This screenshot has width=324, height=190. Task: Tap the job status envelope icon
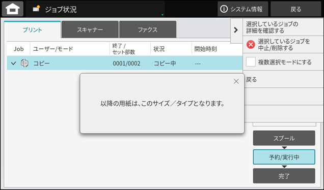[x=36, y=9]
